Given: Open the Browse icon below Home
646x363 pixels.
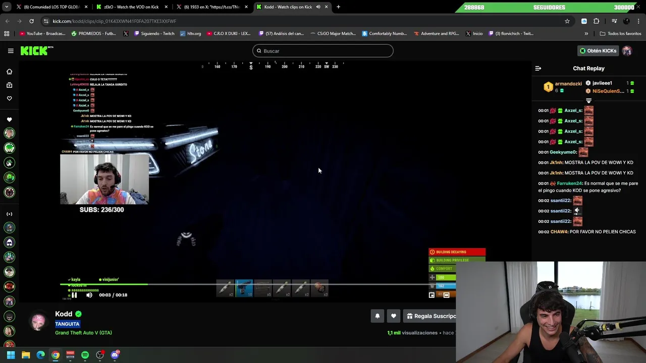Looking at the screenshot, I should (9, 85).
